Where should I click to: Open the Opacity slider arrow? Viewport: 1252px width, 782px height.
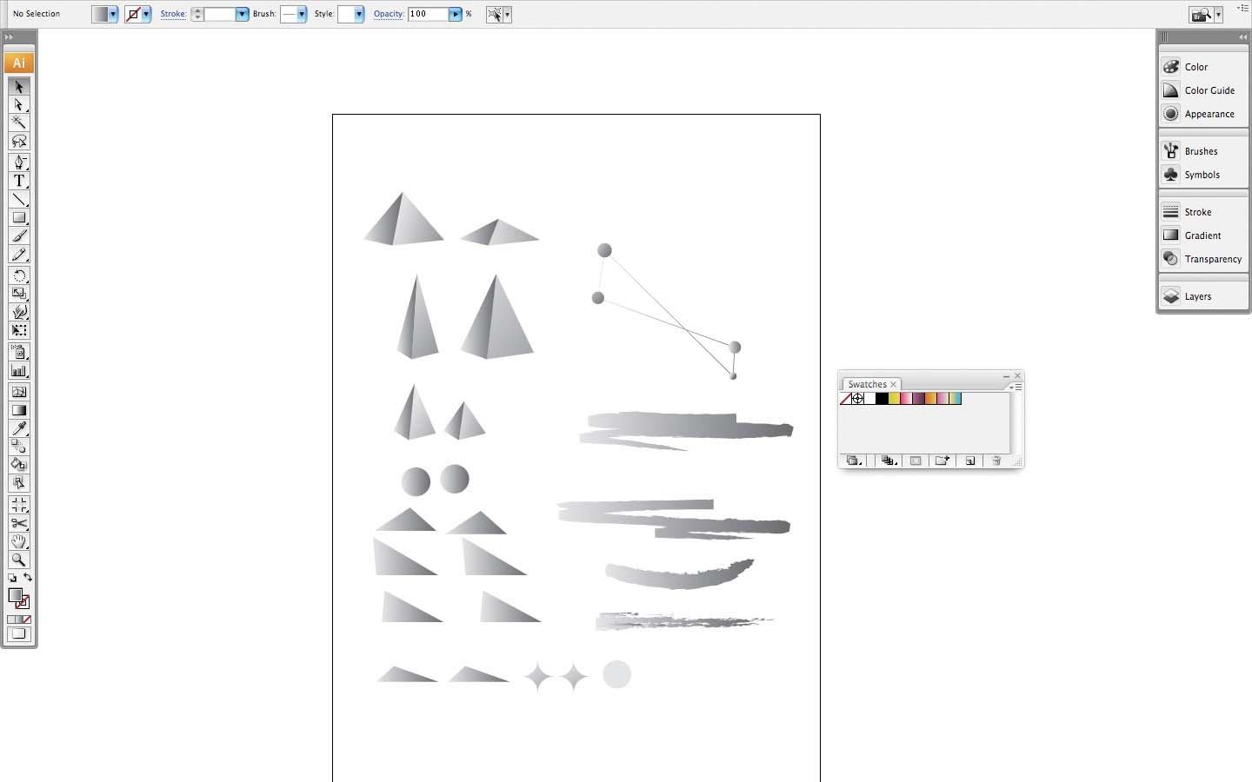tap(455, 14)
